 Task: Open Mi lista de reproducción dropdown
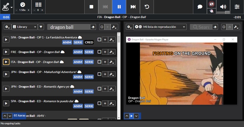pyautogui.click(x=160, y=27)
